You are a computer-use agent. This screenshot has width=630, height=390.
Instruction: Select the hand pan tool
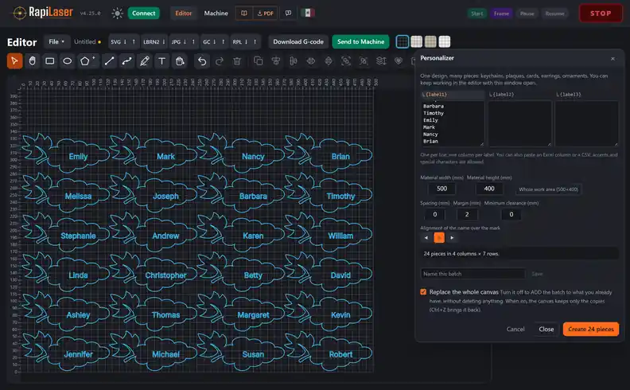tap(32, 61)
